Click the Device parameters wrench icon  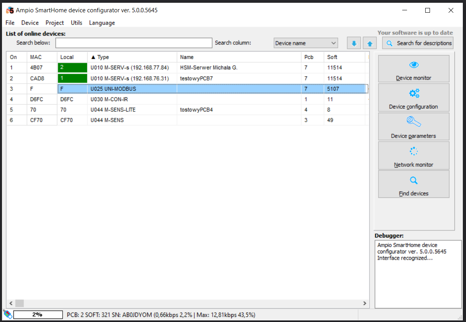click(414, 121)
